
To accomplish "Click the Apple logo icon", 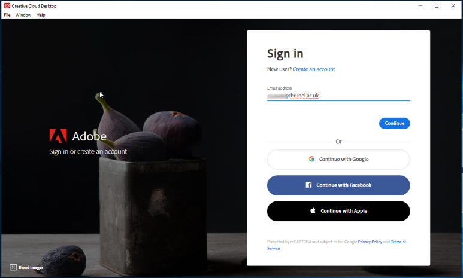I will (313, 210).
